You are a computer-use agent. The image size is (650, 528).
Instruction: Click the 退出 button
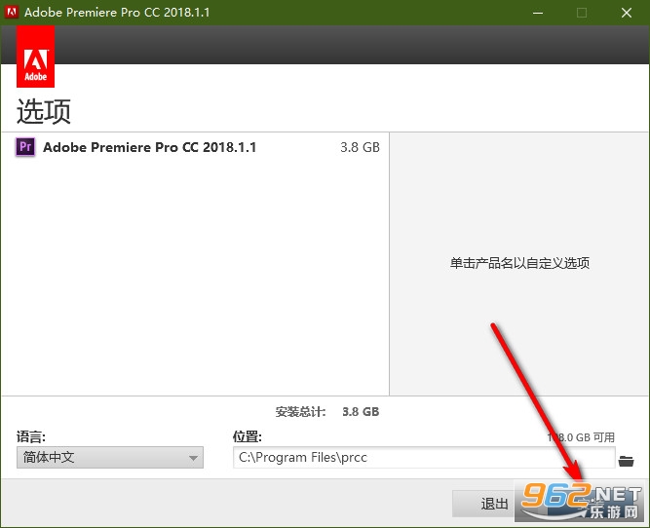point(483,504)
